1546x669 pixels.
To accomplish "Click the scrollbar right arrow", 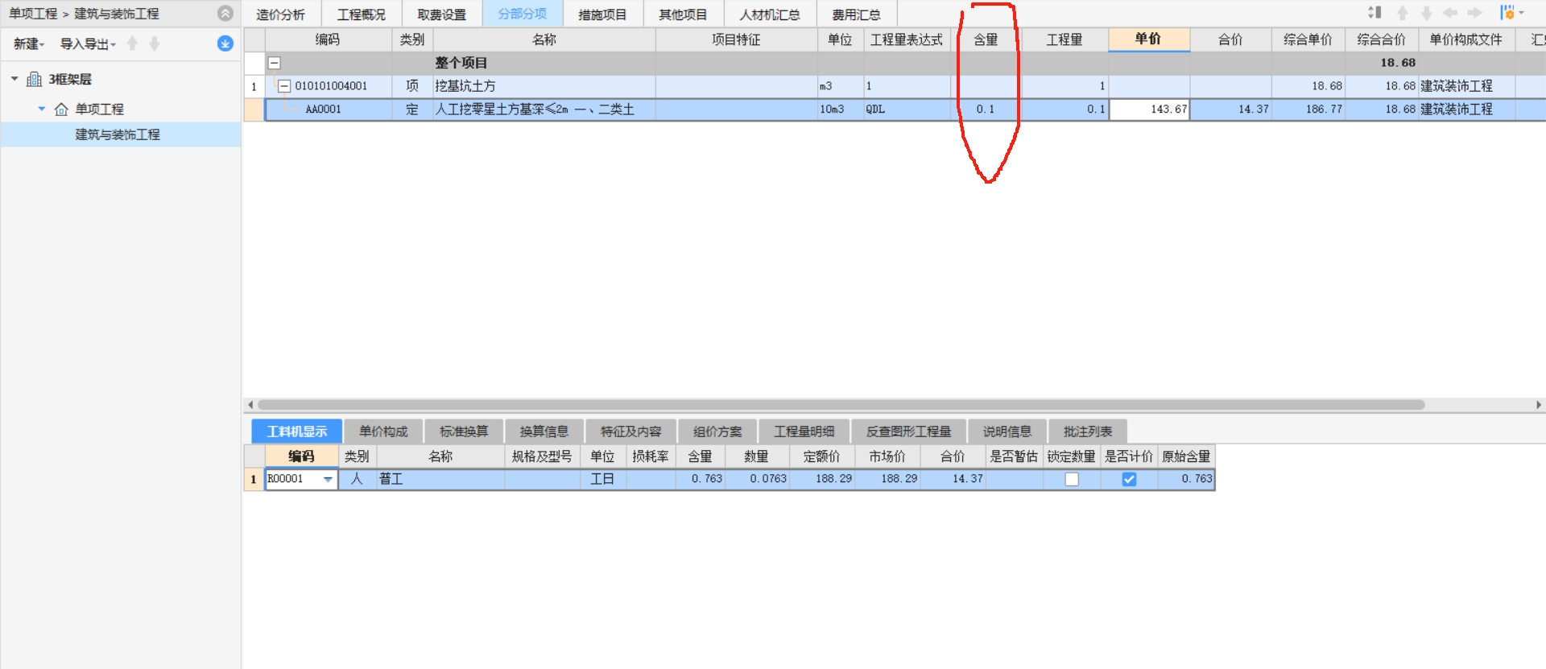I will point(1539,405).
